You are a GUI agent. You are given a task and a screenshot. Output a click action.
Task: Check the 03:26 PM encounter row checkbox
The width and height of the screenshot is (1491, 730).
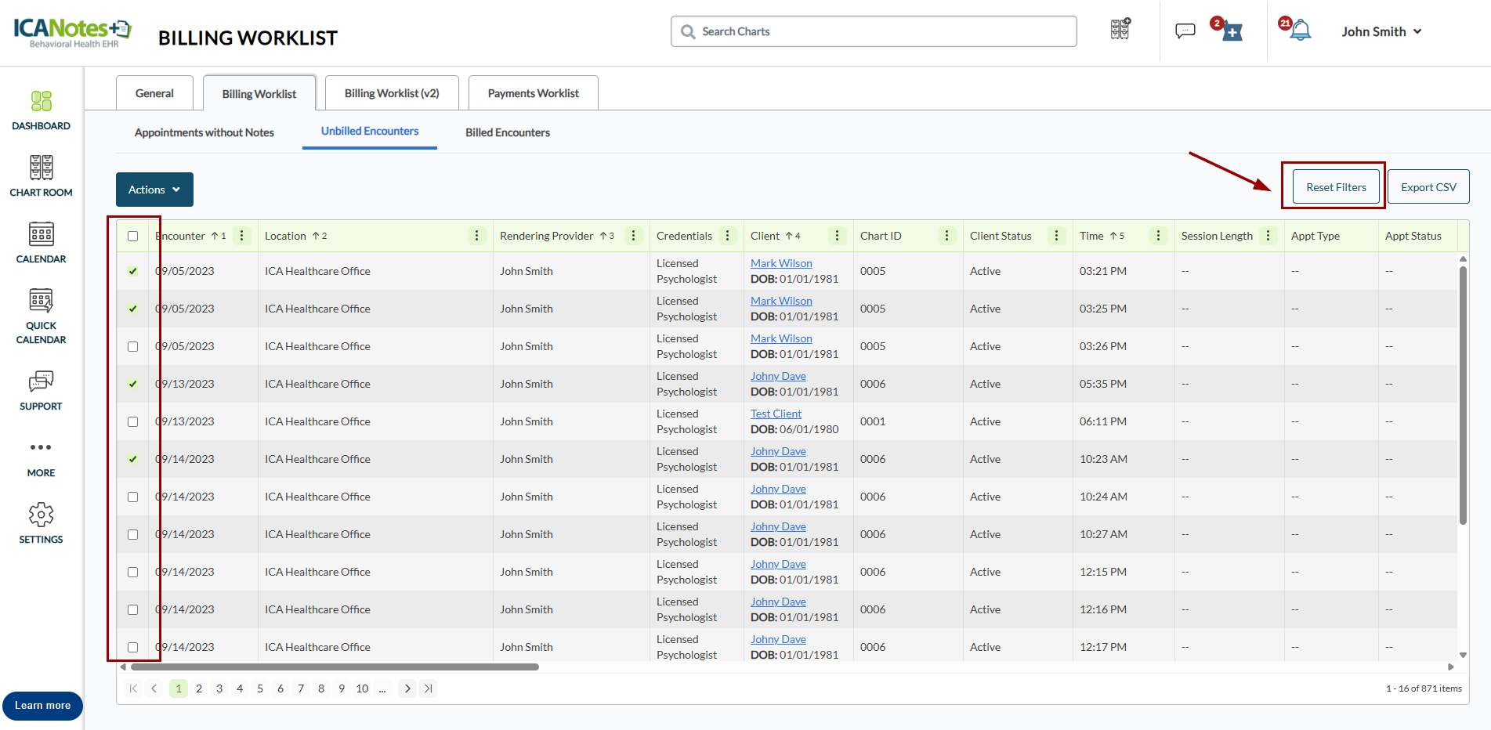(133, 347)
